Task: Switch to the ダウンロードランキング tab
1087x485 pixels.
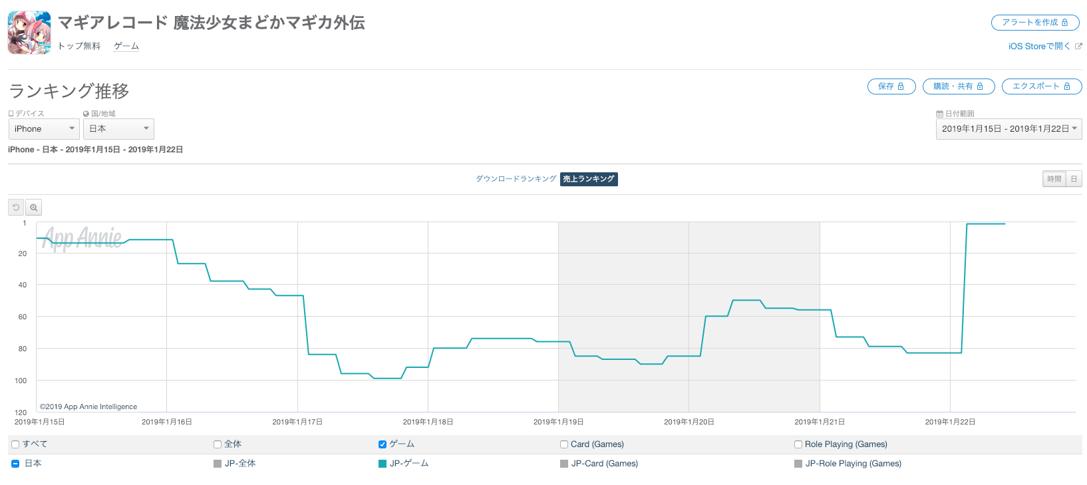Action: click(x=516, y=179)
